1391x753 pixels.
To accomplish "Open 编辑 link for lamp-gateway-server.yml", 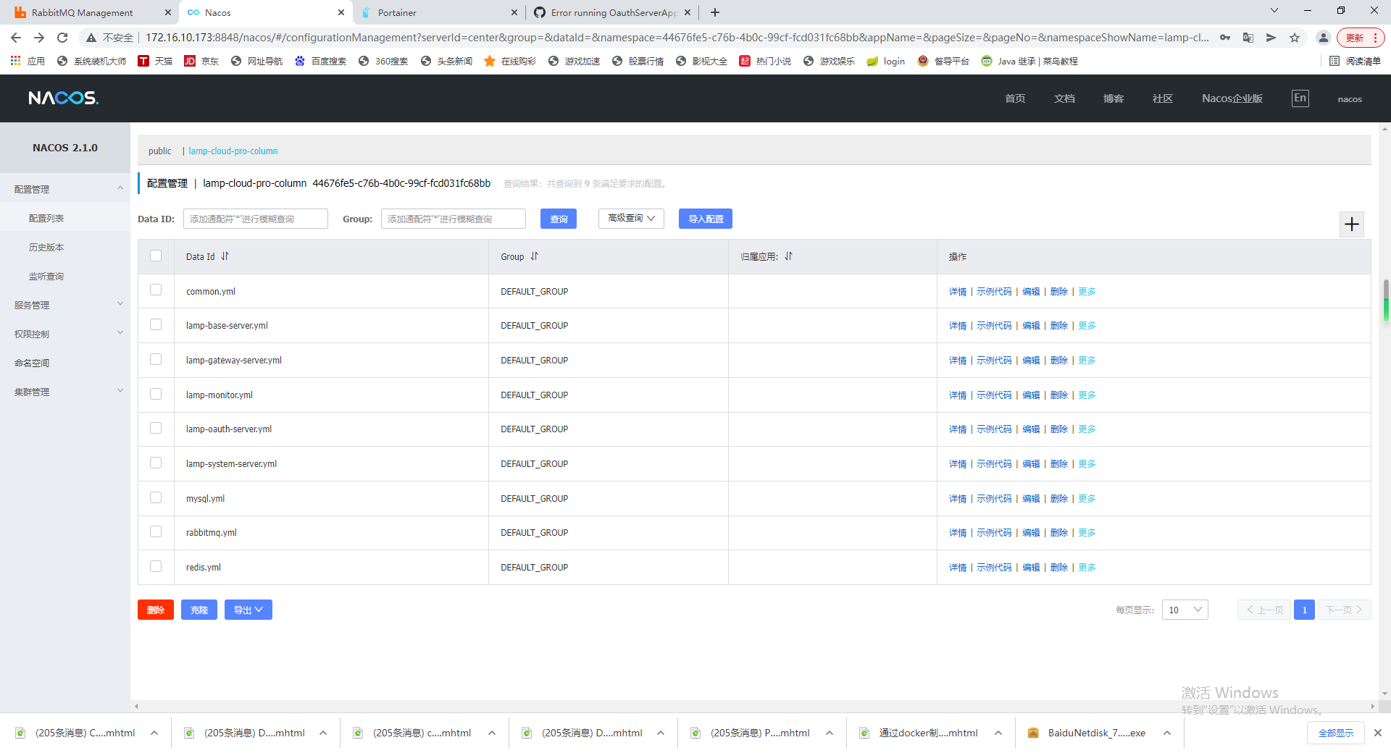I will click(1030, 360).
